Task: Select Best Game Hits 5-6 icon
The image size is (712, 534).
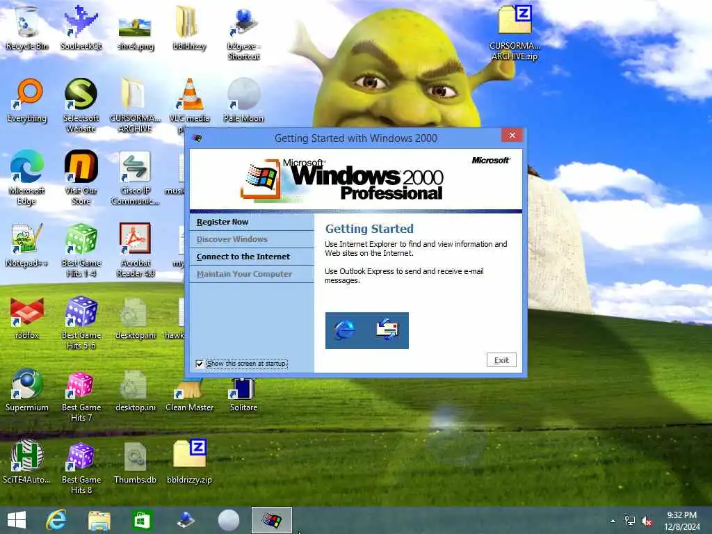Action: tap(81, 323)
